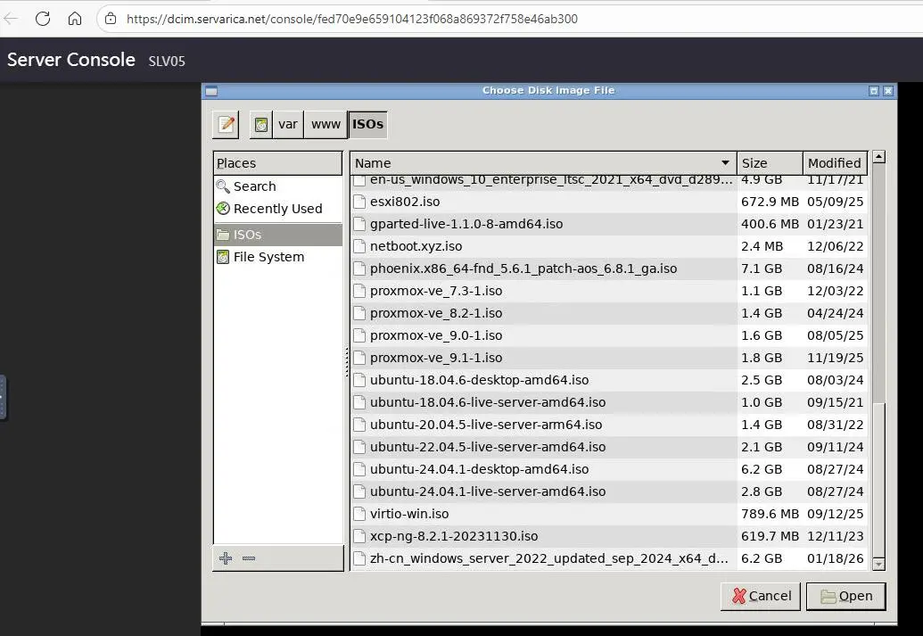923x636 pixels.
Task: Navigate to the var path segment
Action: (287, 124)
